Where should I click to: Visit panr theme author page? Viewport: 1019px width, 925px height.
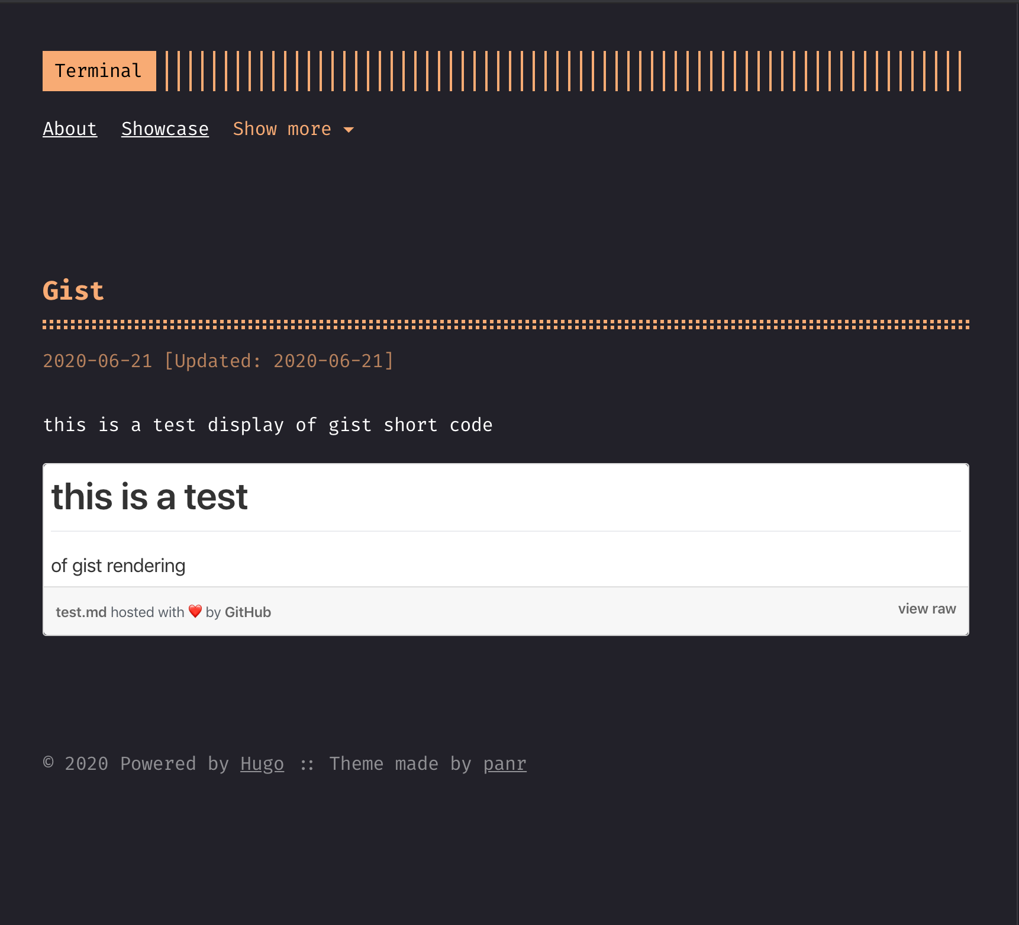[504, 763]
